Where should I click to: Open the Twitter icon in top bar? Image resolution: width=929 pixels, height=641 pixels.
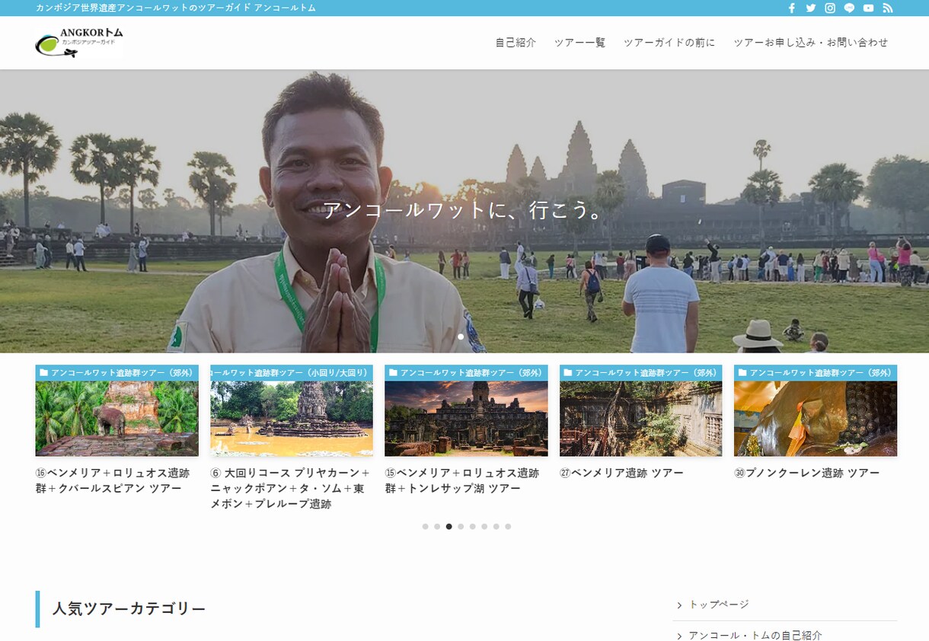[x=810, y=8]
